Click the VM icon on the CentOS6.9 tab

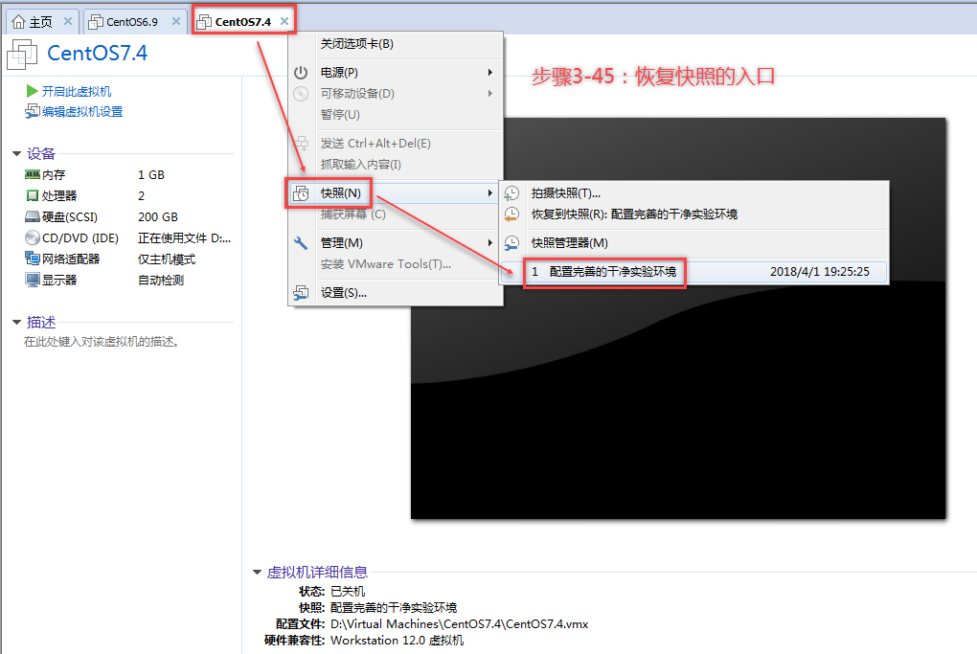(x=96, y=22)
